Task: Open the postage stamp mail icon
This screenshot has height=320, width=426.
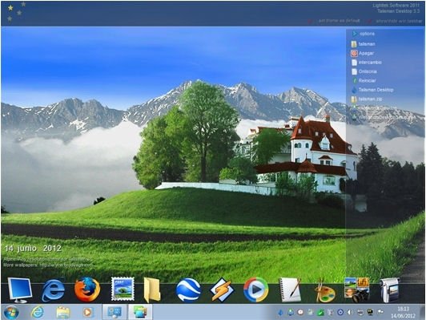Action: tap(123, 289)
